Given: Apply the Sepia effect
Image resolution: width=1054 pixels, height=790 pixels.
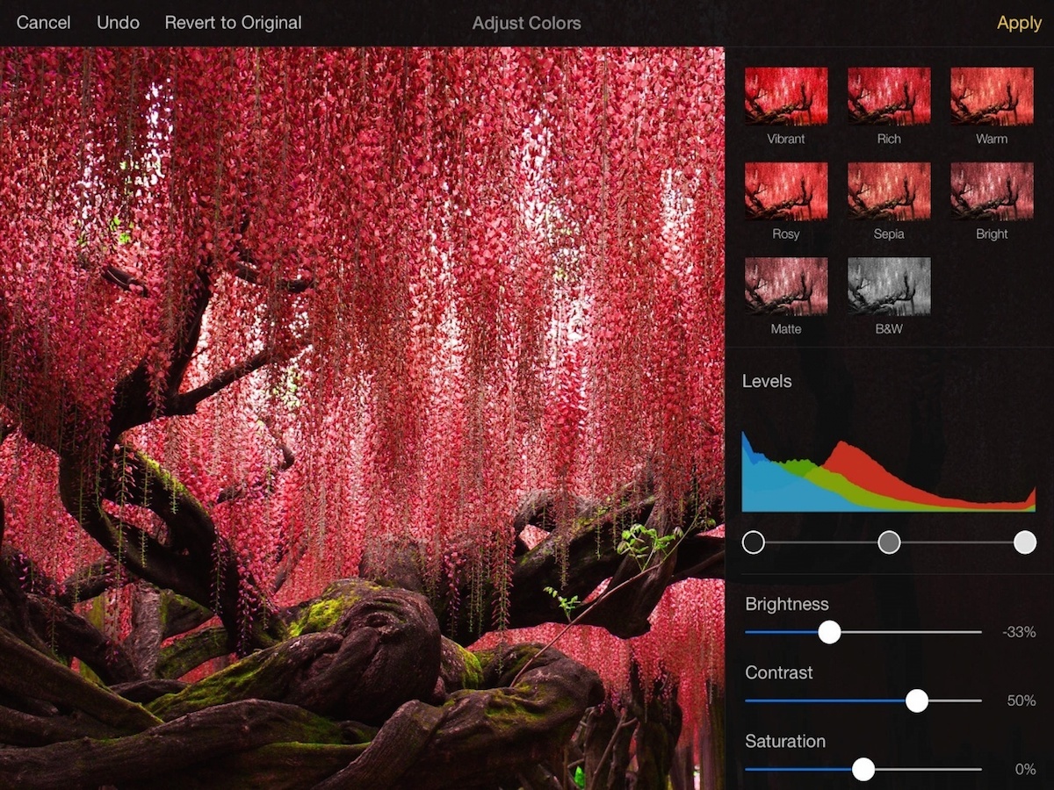Looking at the screenshot, I should (x=888, y=191).
